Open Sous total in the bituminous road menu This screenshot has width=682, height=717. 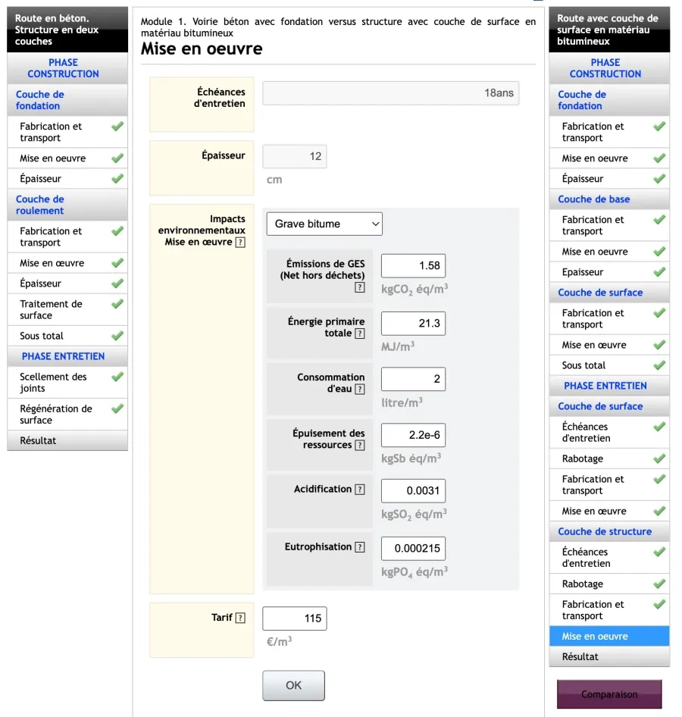(x=609, y=365)
